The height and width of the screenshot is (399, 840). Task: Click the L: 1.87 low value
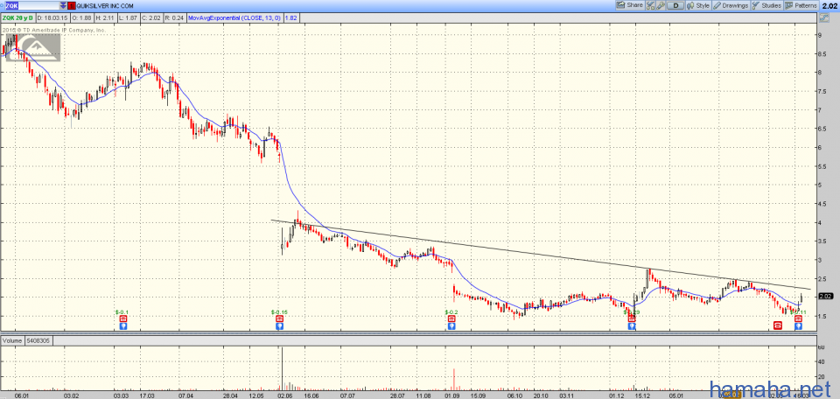(129, 17)
